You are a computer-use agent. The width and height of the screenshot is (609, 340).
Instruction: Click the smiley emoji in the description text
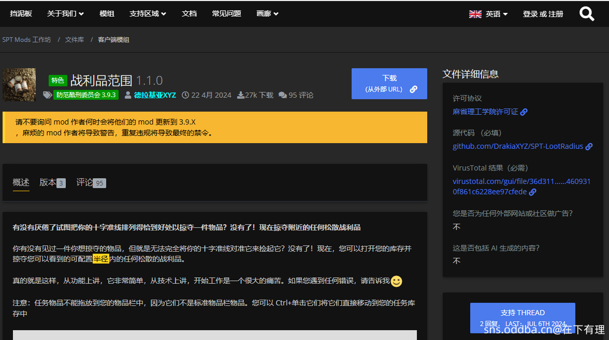coord(395,280)
